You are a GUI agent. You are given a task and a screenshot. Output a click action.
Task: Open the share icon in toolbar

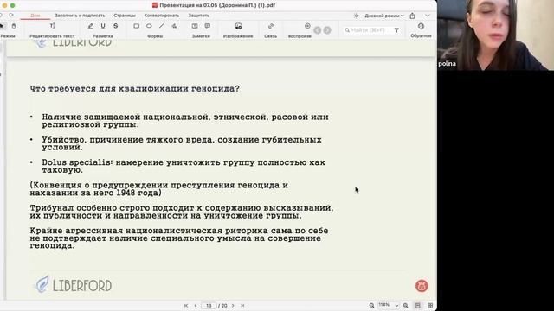412,16
